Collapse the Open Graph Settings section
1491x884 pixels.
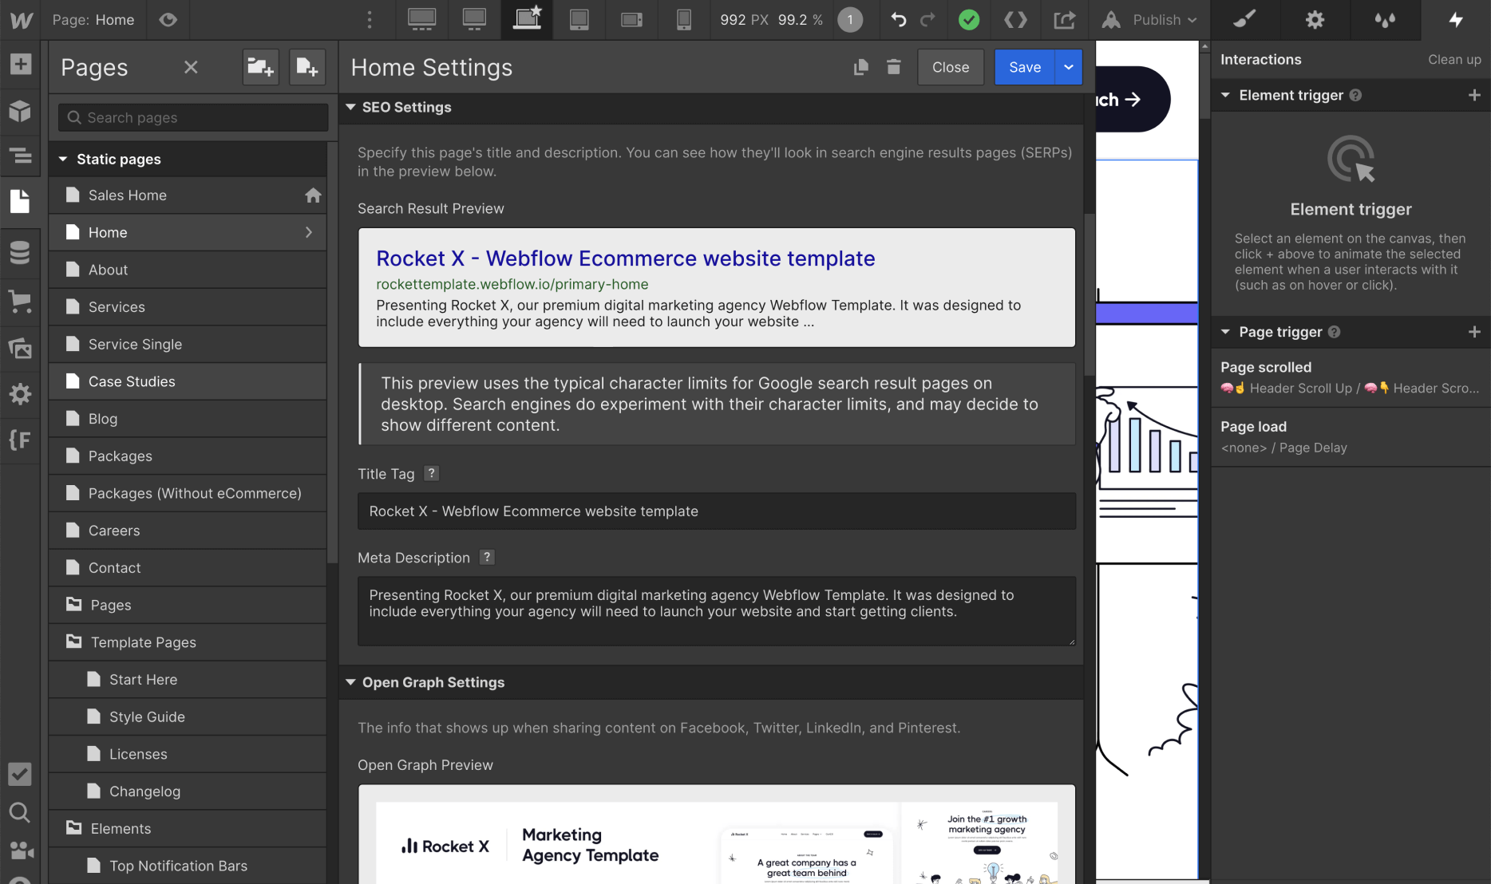tap(350, 682)
